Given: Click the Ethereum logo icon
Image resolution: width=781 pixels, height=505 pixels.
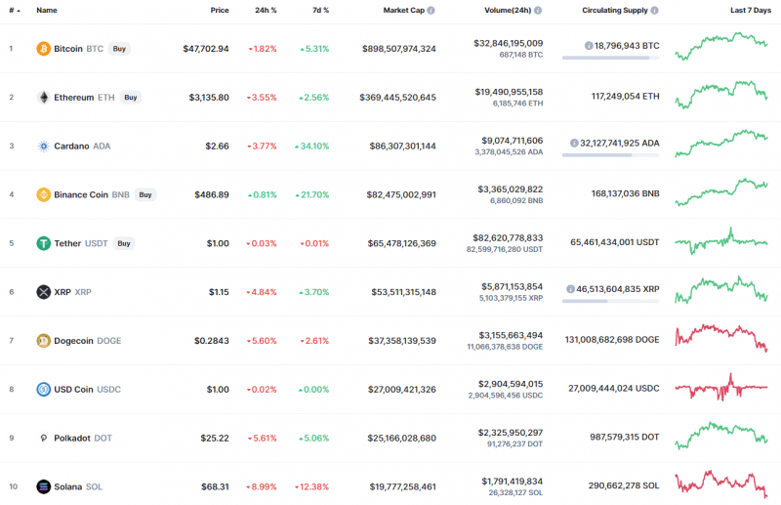Looking at the screenshot, I should 43,97.
